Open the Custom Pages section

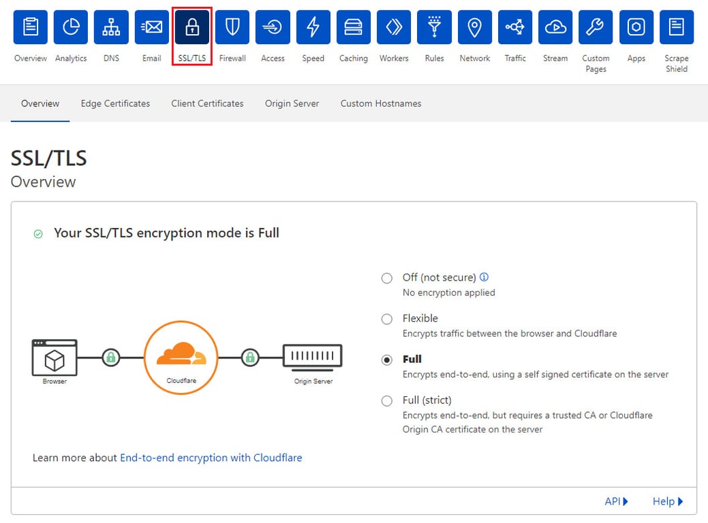pos(595,27)
